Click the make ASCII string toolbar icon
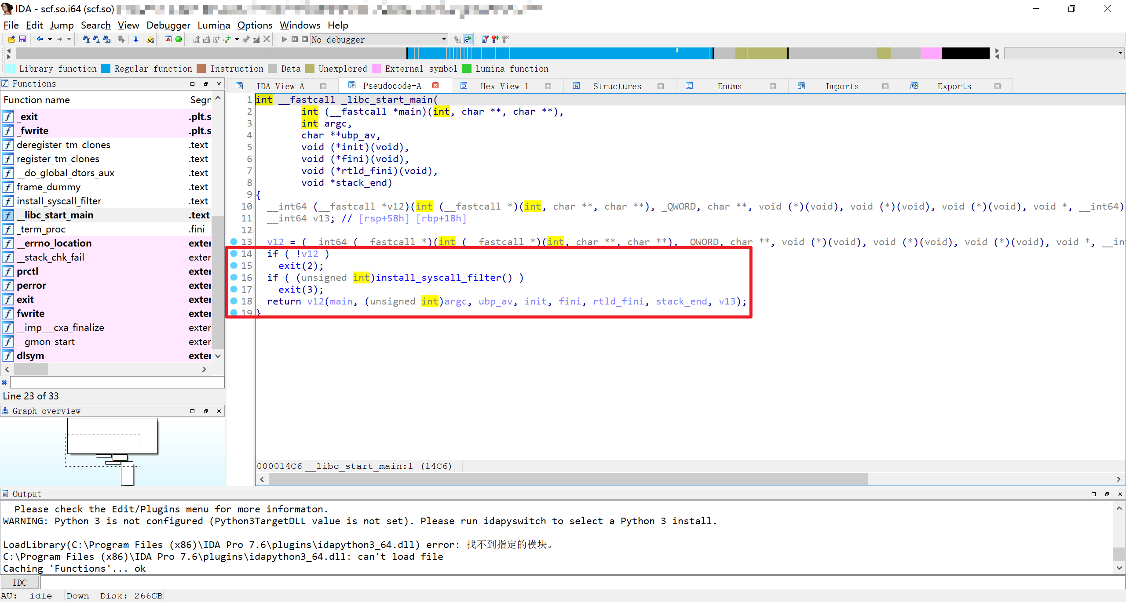Screen dimensions: 1126x602 click(217, 39)
